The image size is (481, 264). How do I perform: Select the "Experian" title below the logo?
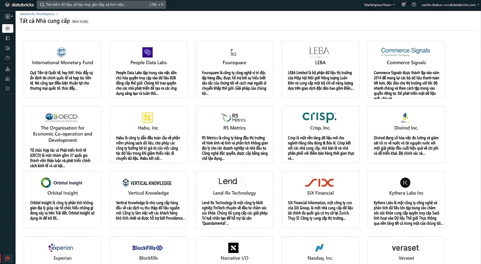point(63,258)
